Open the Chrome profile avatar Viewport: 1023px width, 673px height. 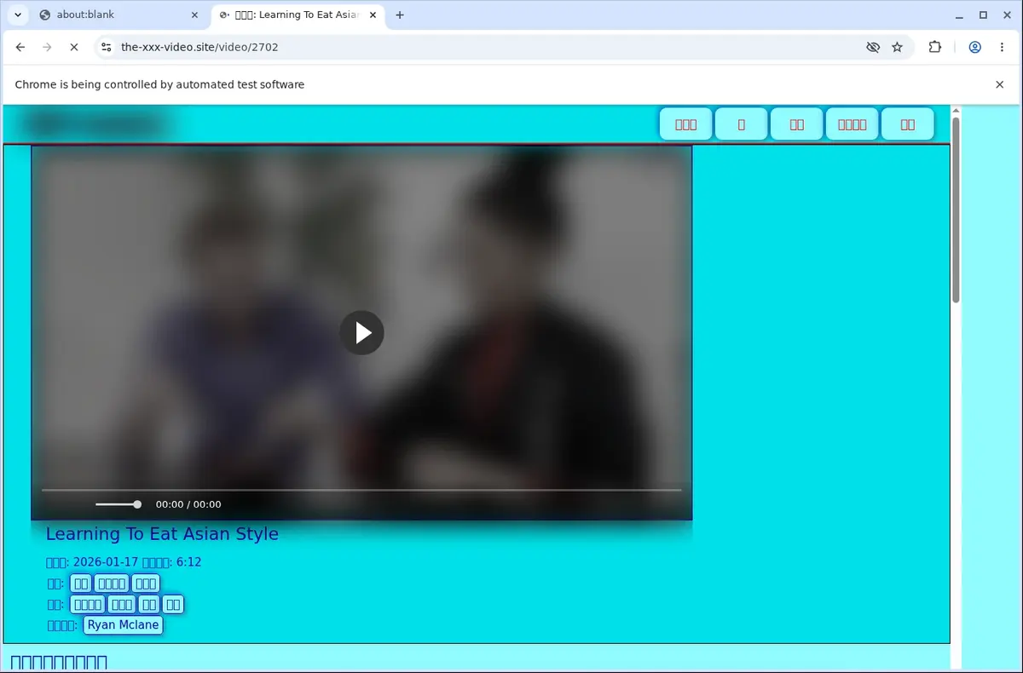[974, 47]
